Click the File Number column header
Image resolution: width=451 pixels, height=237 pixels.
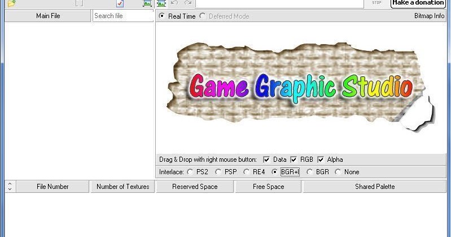coord(52,187)
